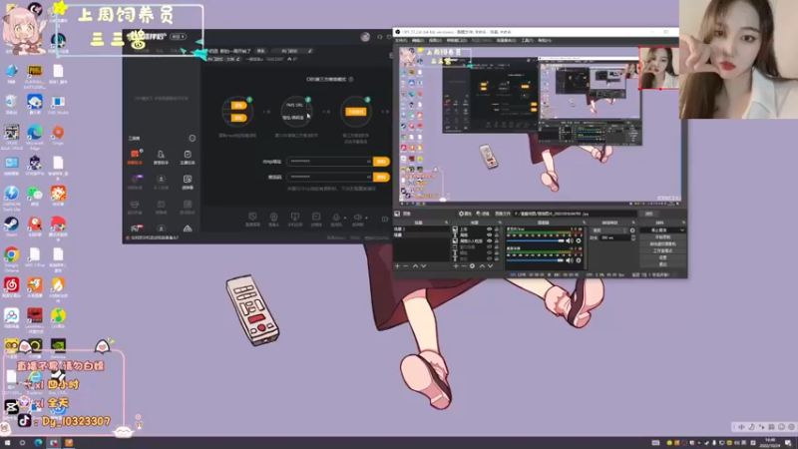Image resolution: width=798 pixels, height=449 pixels.
Task: Move selected OBS source down
Action: click(490, 265)
